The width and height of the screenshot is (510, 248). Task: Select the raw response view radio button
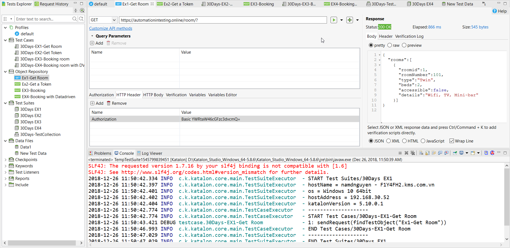[x=390, y=45]
